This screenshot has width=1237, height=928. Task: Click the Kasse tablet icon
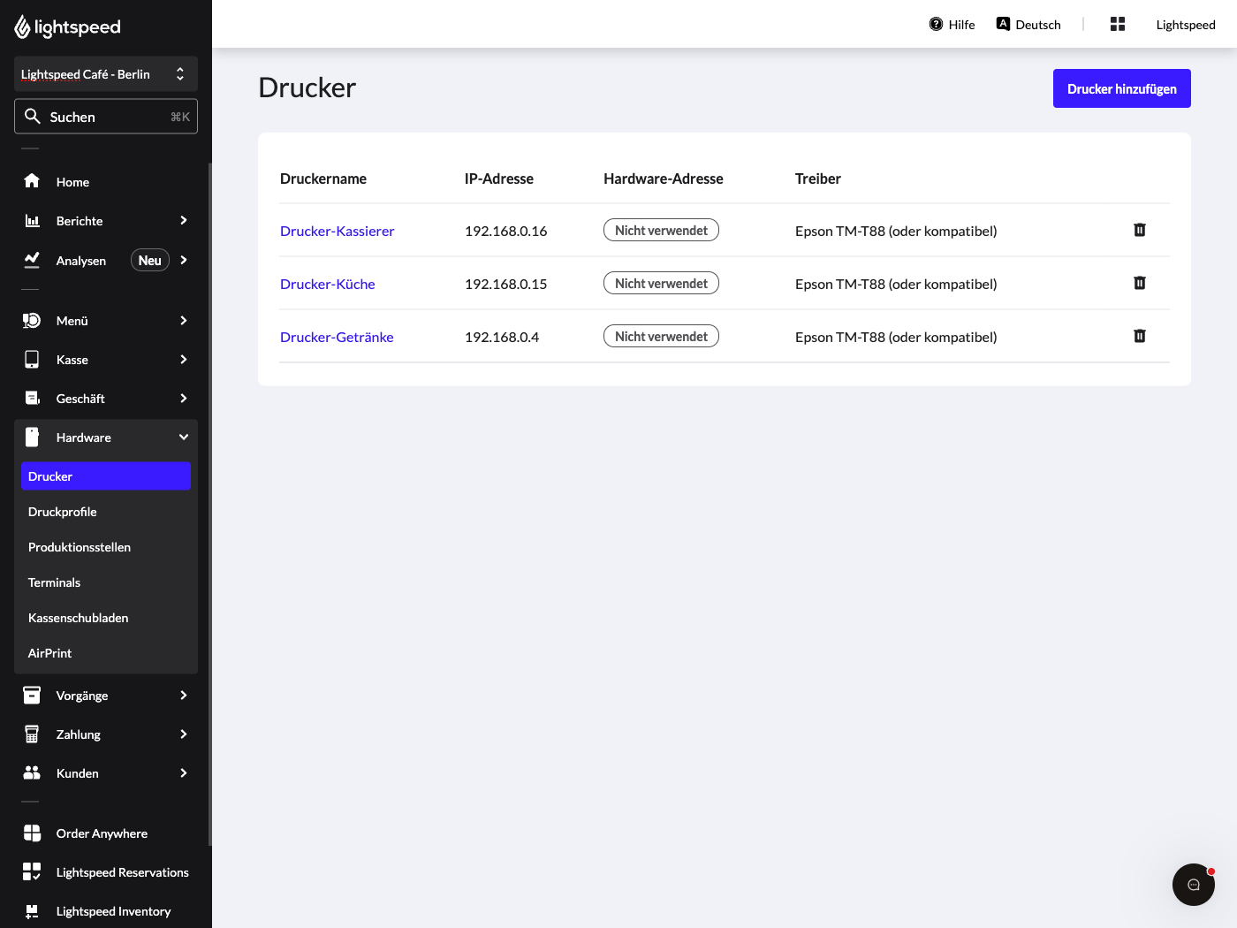pyautogui.click(x=32, y=359)
